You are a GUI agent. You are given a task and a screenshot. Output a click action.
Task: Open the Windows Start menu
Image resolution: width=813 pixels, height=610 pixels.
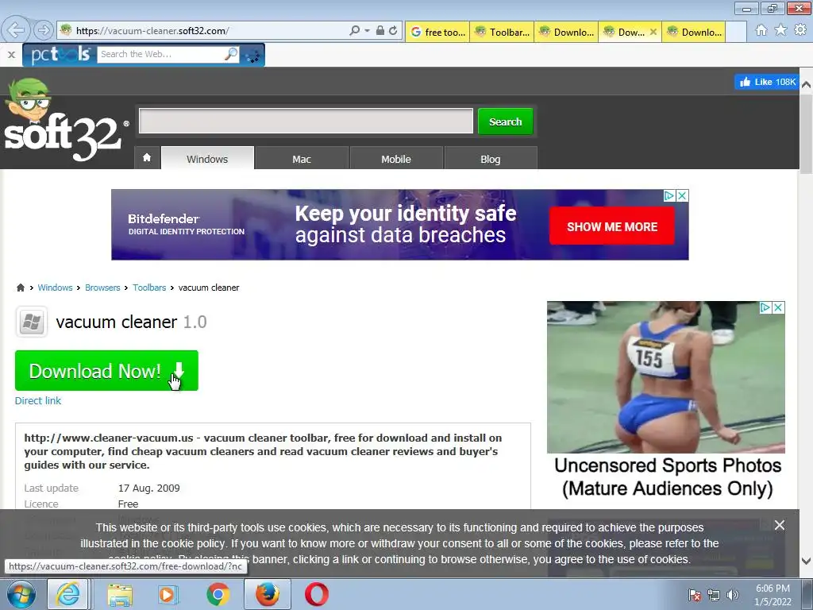point(21,594)
